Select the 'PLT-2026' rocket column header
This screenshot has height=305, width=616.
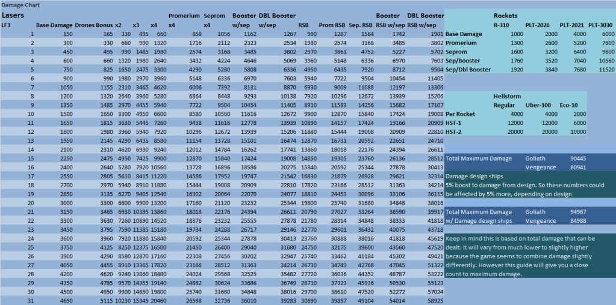click(x=538, y=25)
